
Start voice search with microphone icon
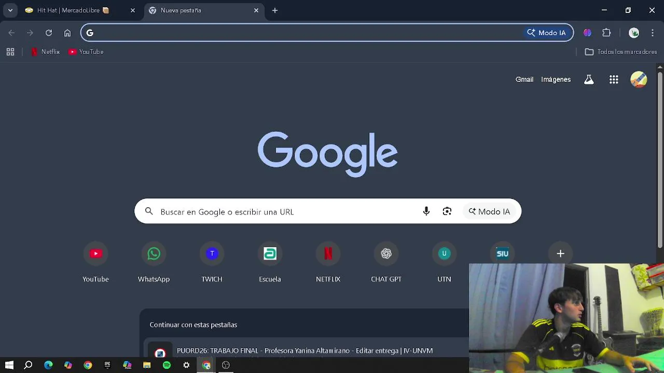426,211
